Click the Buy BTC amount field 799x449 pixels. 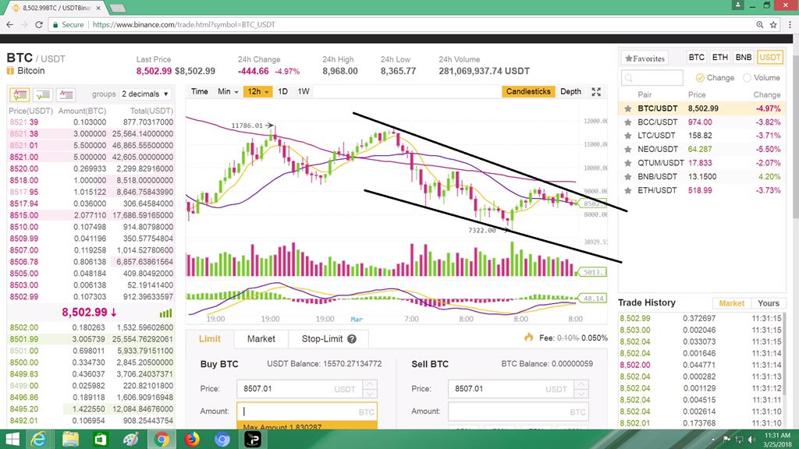[307, 412]
